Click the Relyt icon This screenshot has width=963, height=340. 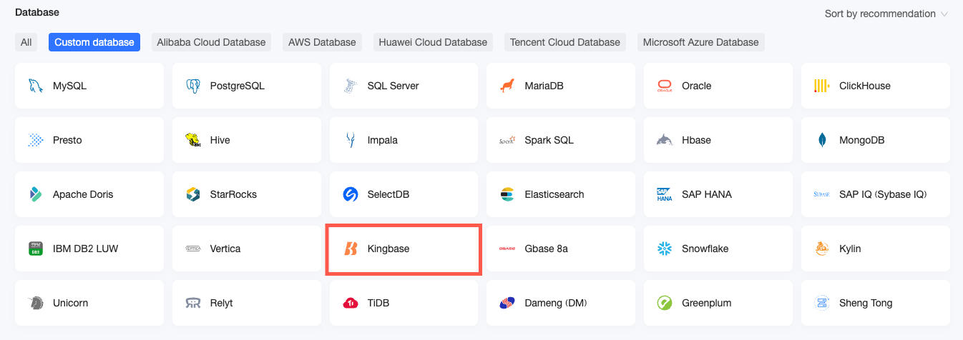pyautogui.click(x=193, y=303)
